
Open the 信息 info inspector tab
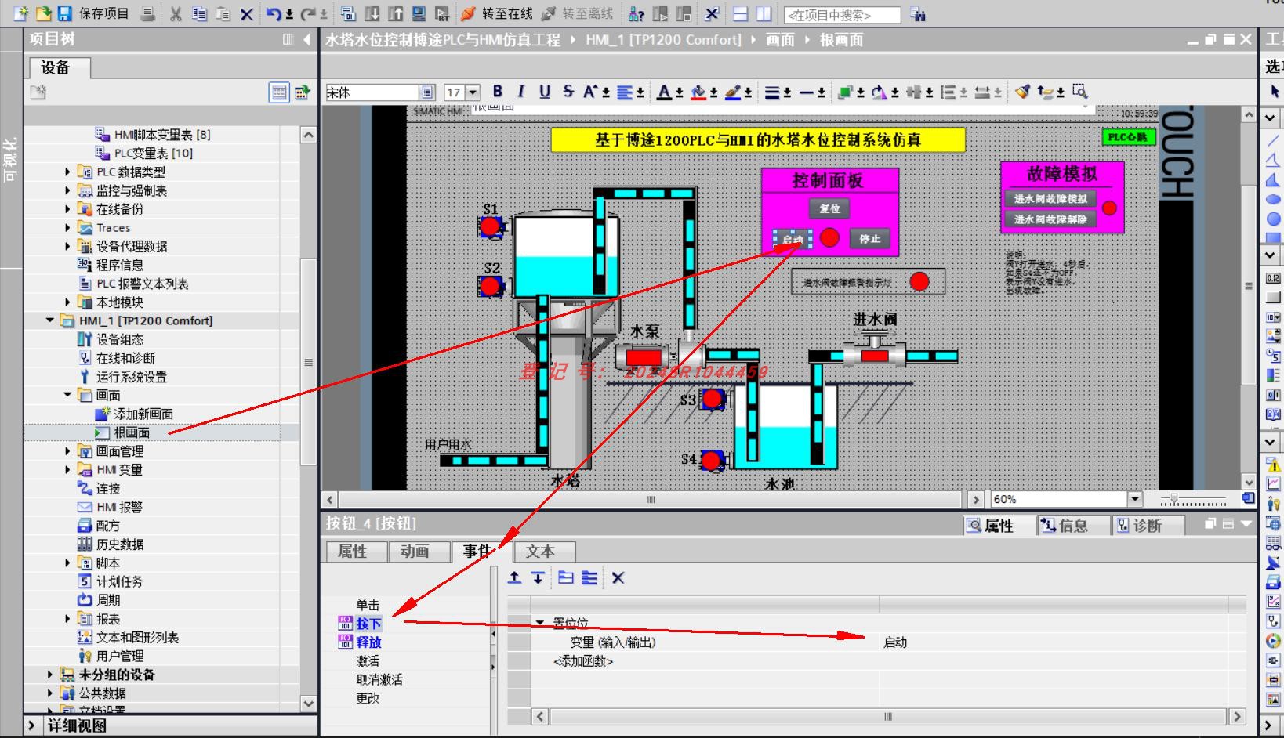pyautogui.click(x=1072, y=526)
